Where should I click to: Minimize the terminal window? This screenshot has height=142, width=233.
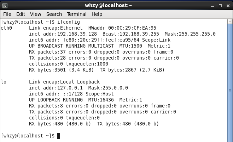tap(212, 6)
